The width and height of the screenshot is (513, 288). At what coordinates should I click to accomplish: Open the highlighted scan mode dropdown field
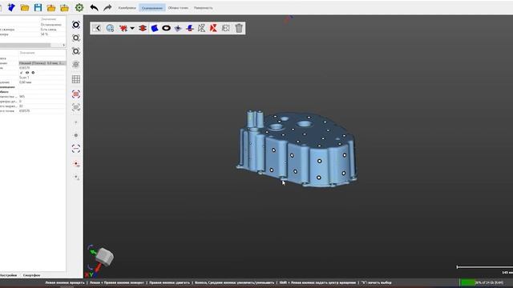(x=42, y=63)
